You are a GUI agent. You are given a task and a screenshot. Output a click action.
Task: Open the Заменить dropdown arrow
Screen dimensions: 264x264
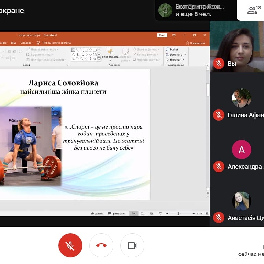(185, 55)
